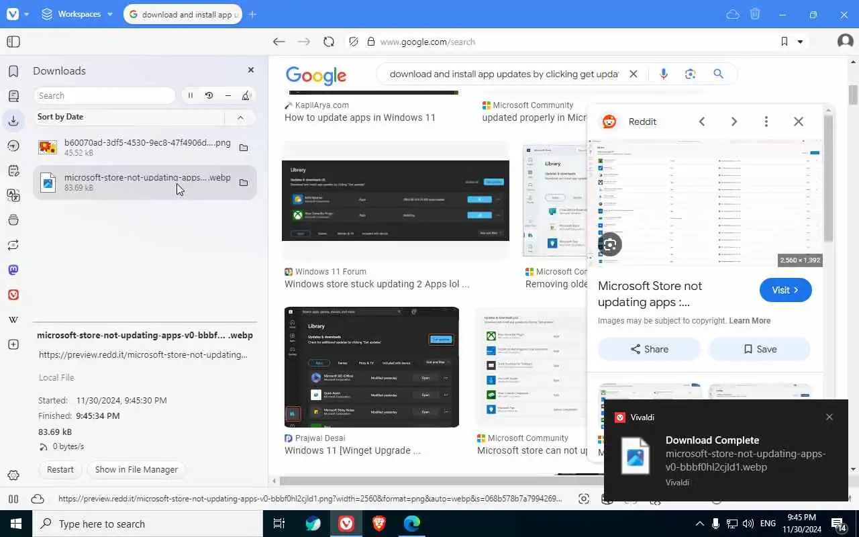Open the Translate panel
The height and width of the screenshot is (537, 859).
(x=13, y=195)
